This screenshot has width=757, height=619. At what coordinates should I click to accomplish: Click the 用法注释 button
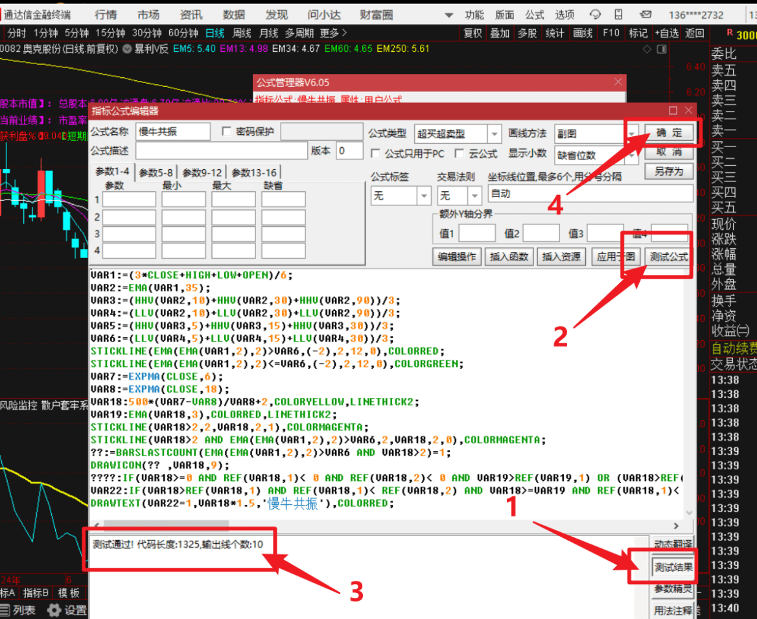coord(673,611)
